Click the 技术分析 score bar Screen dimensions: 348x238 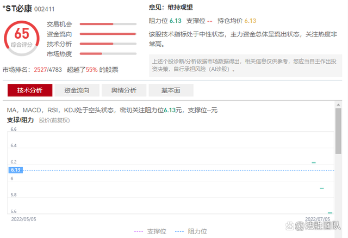tap(108, 44)
